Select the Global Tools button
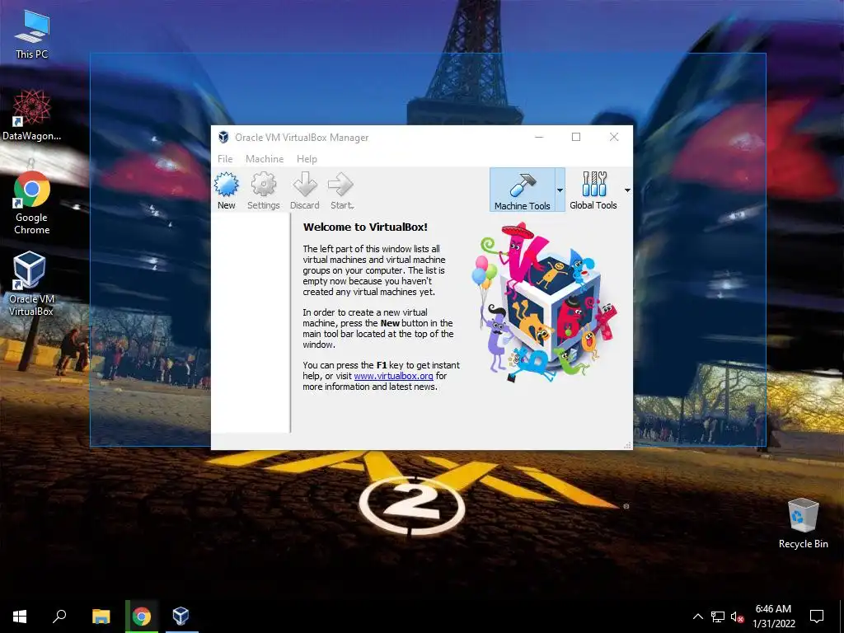 click(593, 190)
